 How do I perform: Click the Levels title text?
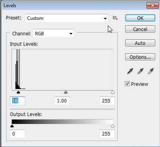pyautogui.click(x=10, y=6)
